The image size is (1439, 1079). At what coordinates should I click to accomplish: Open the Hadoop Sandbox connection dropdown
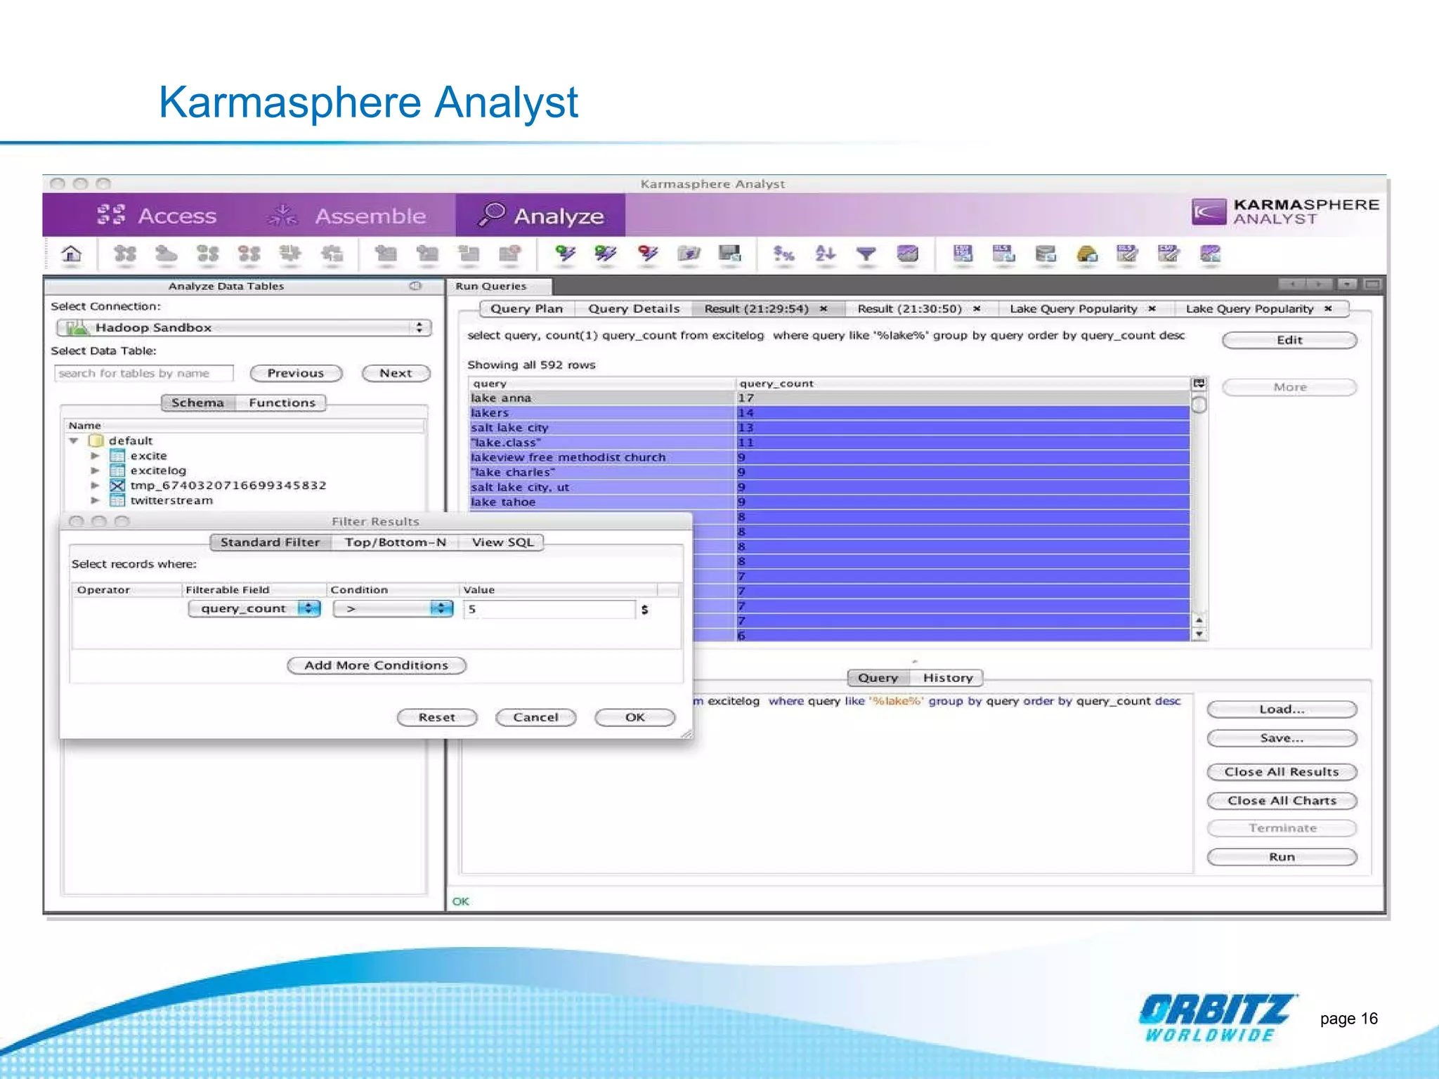pyautogui.click(x=243, y=328)
